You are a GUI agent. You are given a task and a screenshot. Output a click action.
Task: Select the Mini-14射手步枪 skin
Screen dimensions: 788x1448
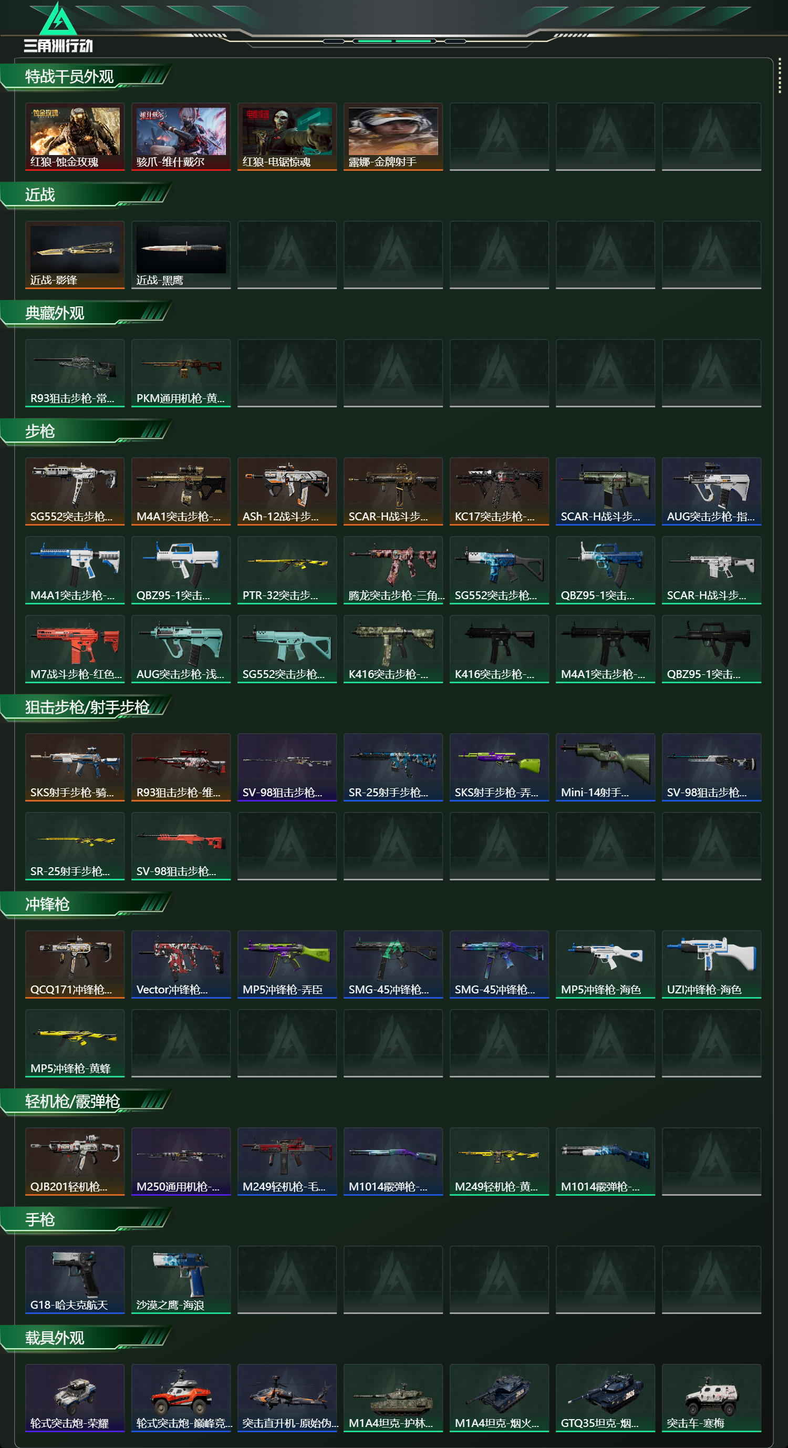tap(606, 767)
